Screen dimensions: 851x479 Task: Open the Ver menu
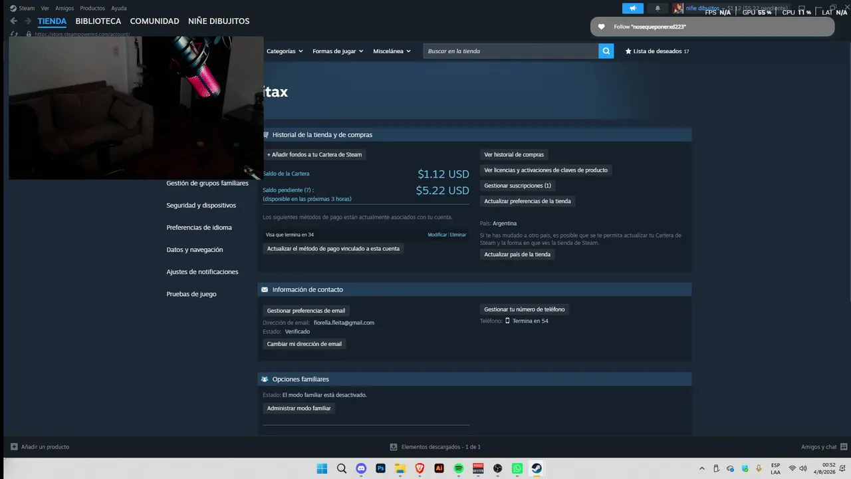point(45,9)
